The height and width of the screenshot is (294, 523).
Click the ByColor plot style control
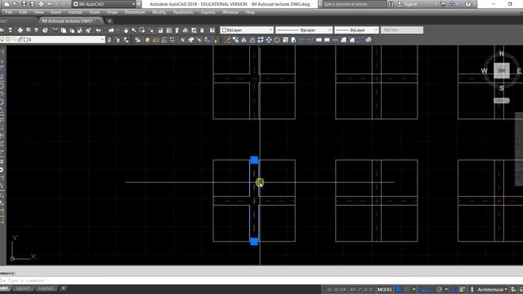pyautogui.click(x=402, y=30)
